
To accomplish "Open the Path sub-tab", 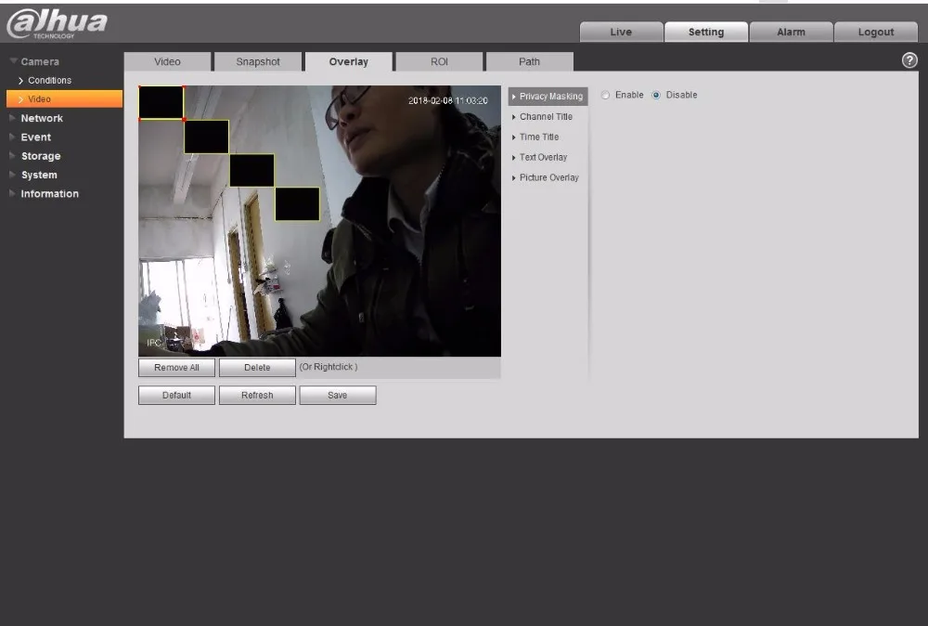I will coord(530,61).
